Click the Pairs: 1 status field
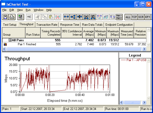This screenshot has height=113, width=153. 10,109
